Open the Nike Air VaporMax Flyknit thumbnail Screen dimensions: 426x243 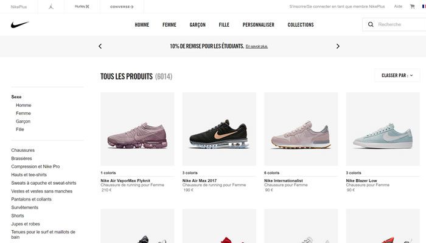[138, 129]
